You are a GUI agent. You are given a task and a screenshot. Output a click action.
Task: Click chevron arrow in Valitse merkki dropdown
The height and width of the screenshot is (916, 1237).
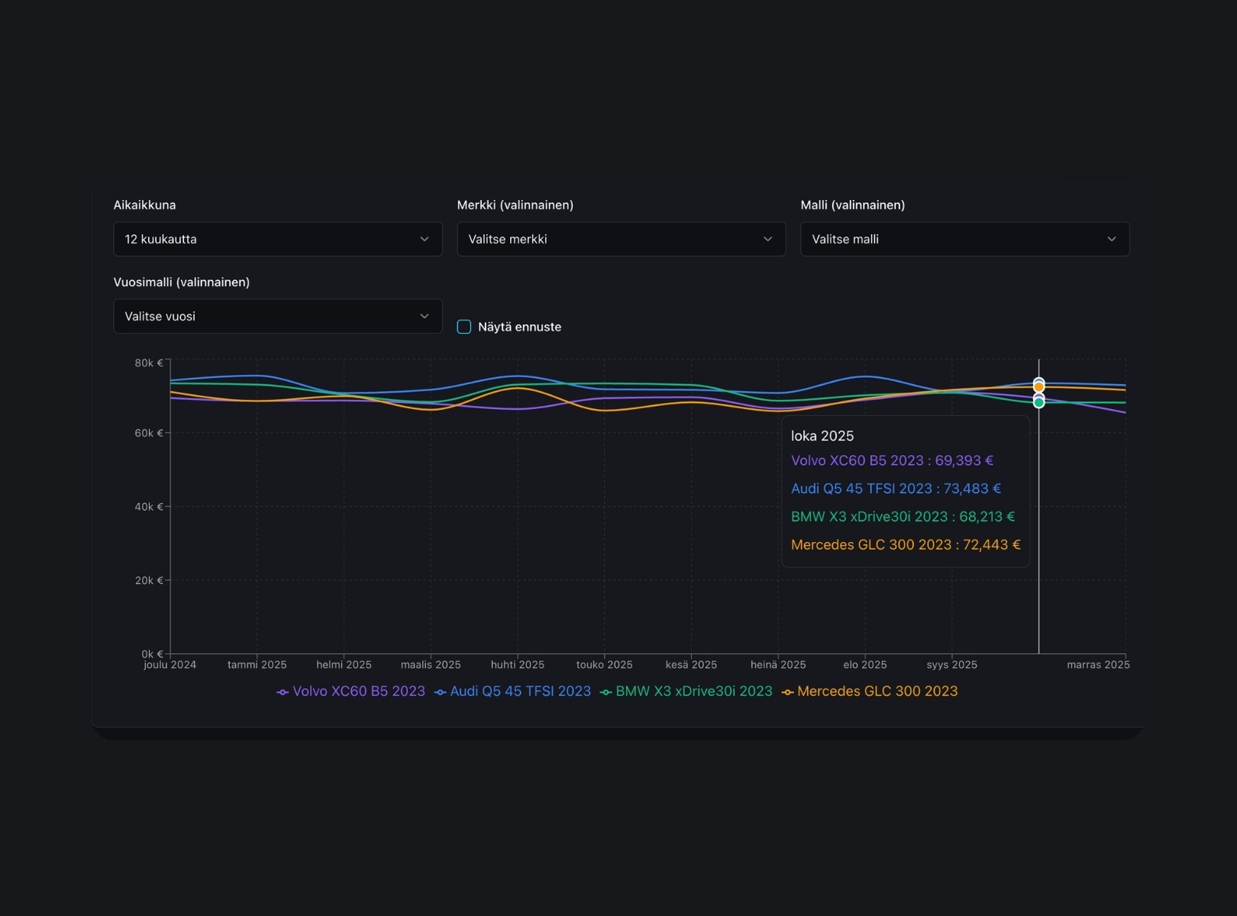(768, 239)
